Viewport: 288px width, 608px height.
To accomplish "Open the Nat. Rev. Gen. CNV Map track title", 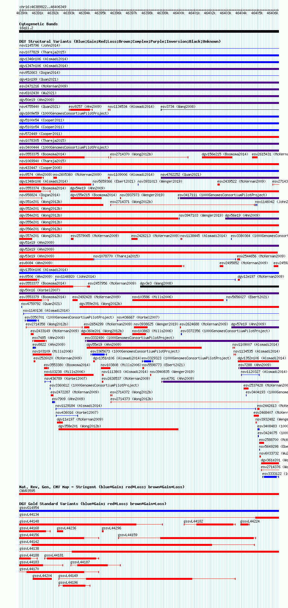I will [102, 487].
